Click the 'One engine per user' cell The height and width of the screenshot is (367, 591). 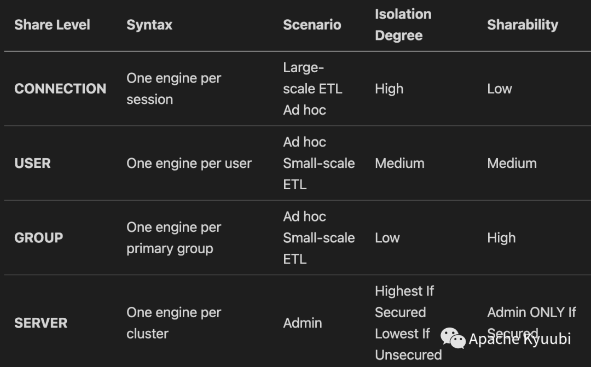pyautogui.click(x=189, y=163)
